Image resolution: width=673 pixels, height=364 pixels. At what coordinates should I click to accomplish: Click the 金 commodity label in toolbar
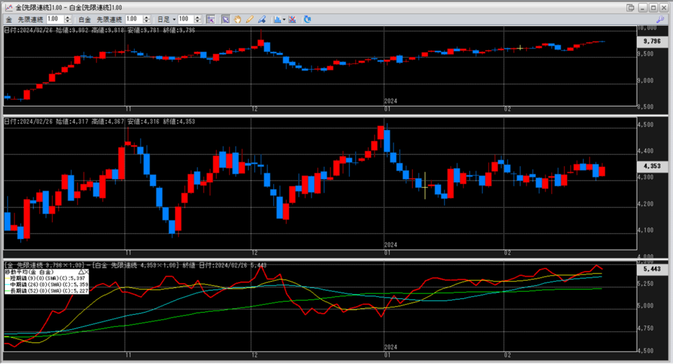point(9,20)
